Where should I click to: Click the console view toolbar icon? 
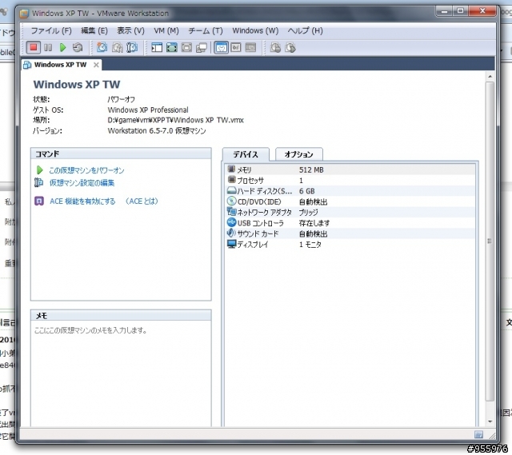(250, 48)
